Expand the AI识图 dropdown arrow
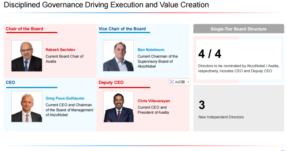 (188, 82)
